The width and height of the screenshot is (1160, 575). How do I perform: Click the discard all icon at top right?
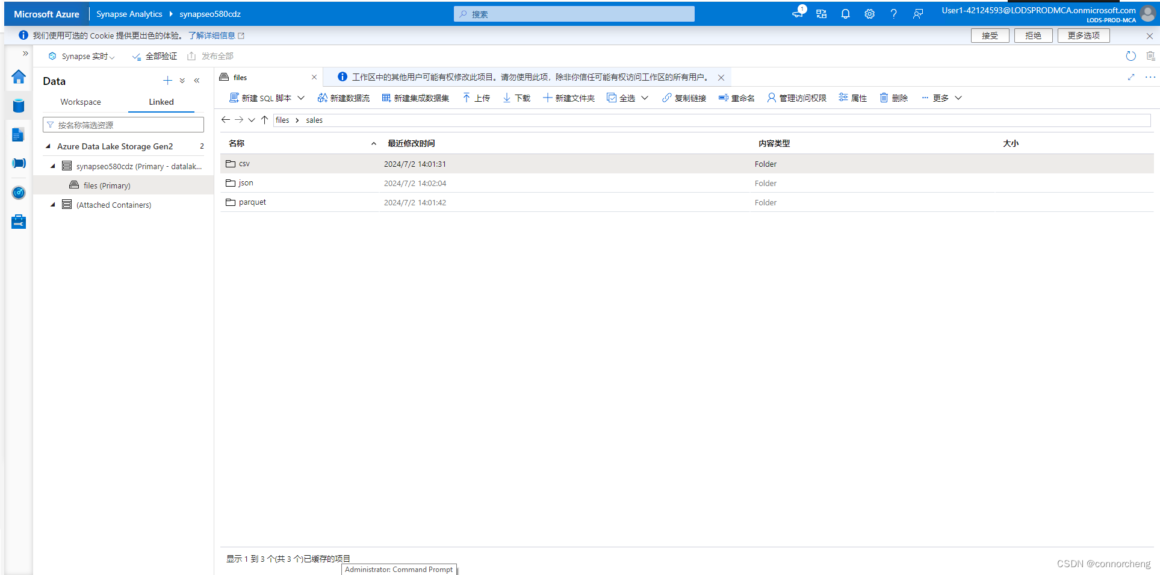click(1150, 56)
